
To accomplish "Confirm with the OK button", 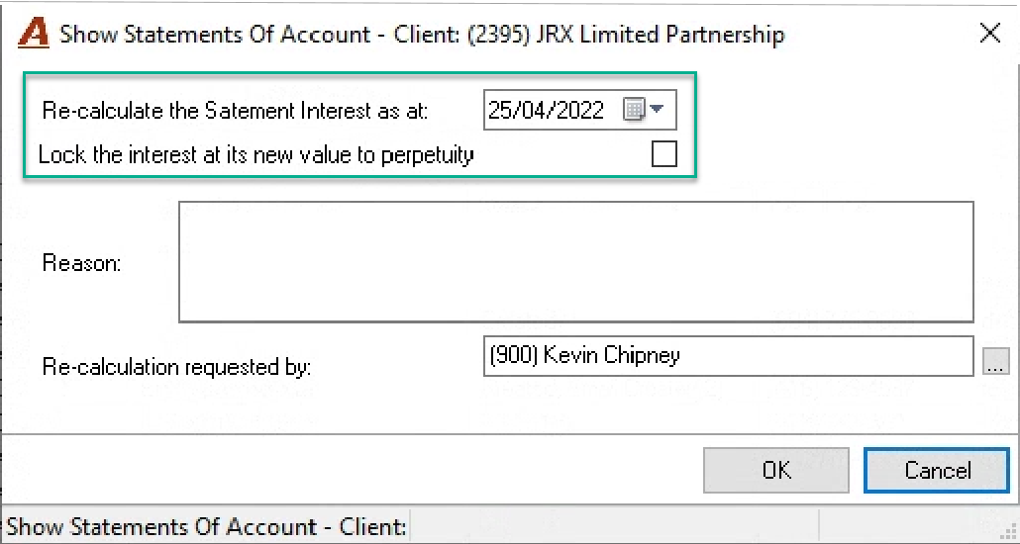I will pyautogui.click(x=776, y=470).
